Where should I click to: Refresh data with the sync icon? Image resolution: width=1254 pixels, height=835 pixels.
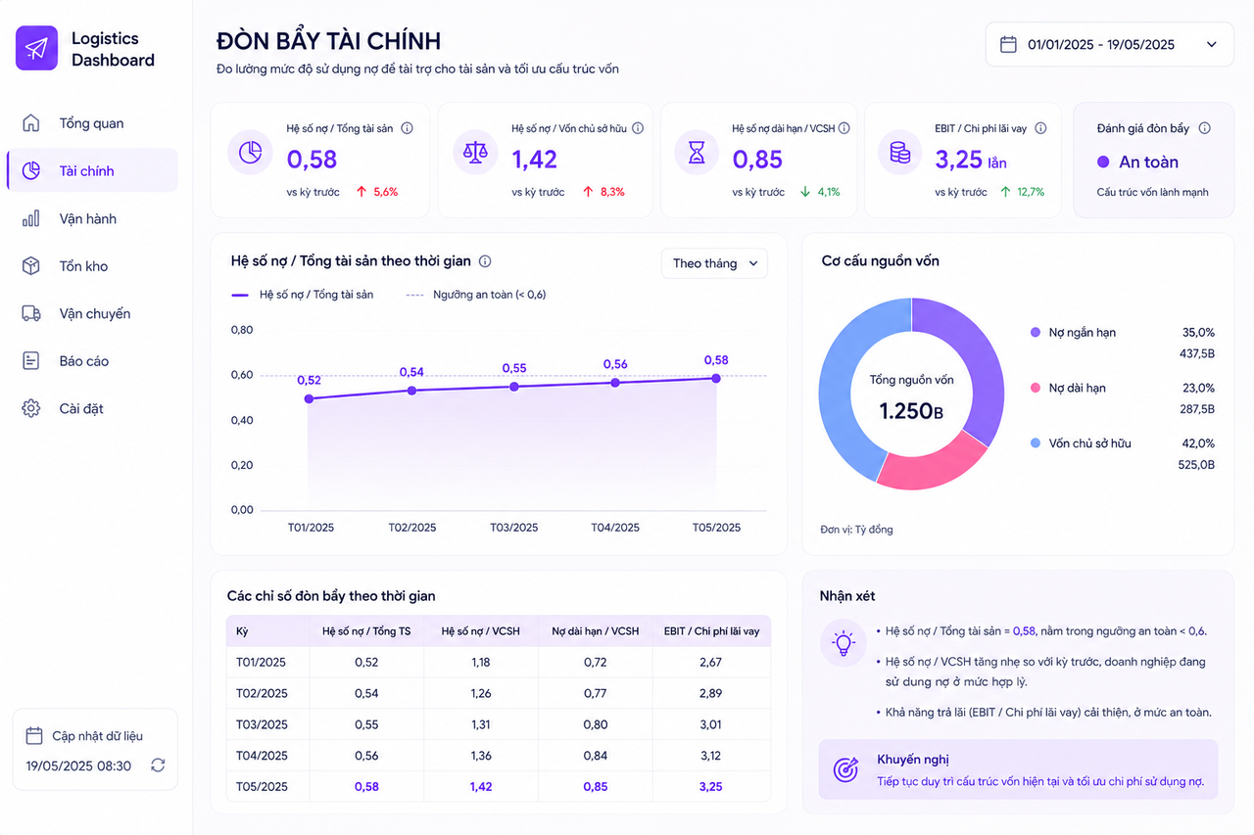[158, 765]
